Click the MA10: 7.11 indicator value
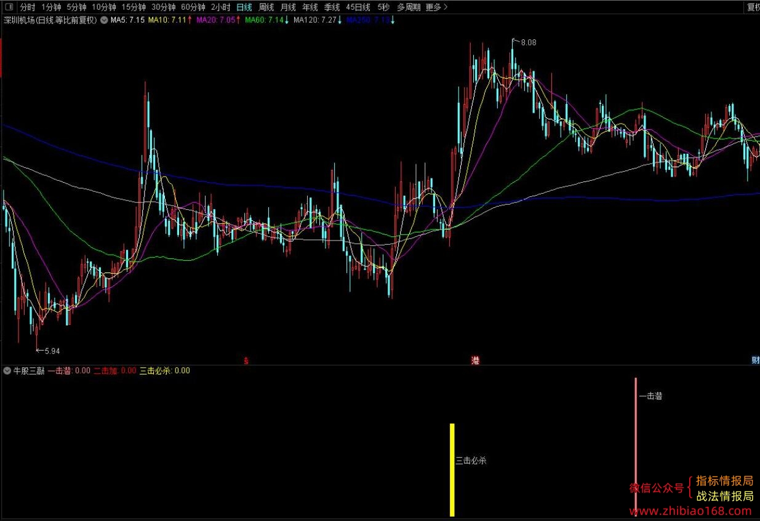This screenshot has width=760, height=521. click(x=170, y=20)
